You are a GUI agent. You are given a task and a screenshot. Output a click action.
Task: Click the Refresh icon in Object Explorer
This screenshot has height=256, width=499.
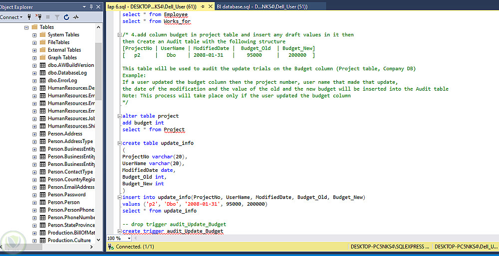tap(66, 17)
